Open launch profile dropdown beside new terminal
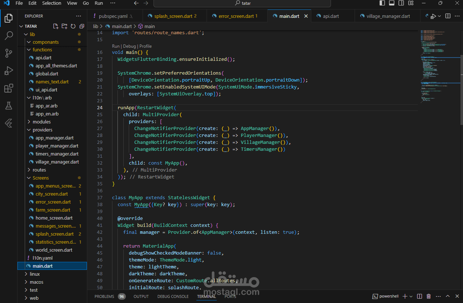463x303 pixels. point(411,296)
